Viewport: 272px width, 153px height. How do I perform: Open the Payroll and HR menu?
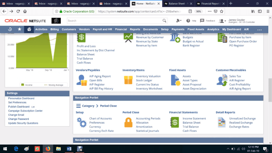[x=102, y=29]
